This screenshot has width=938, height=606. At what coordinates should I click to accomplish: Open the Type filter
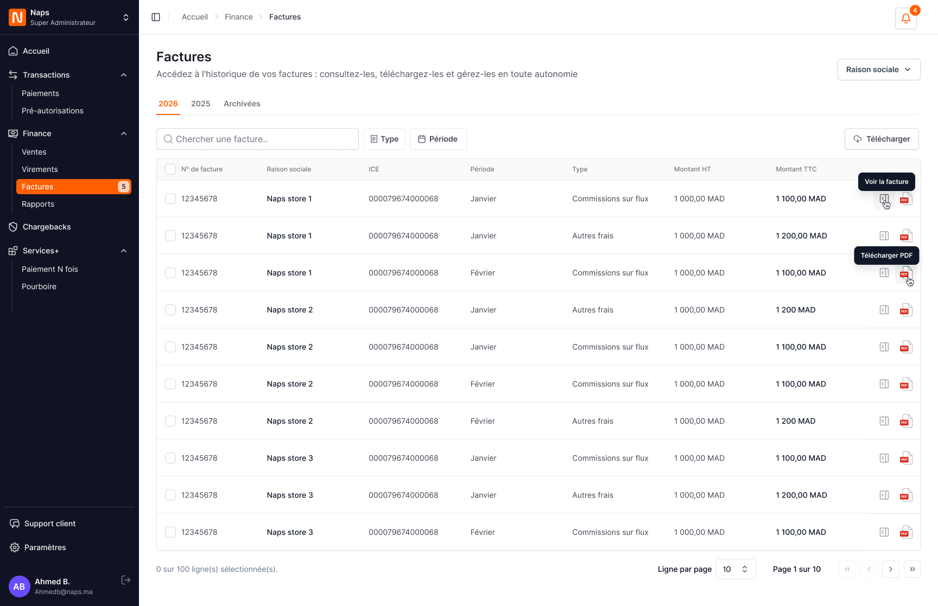384,139
